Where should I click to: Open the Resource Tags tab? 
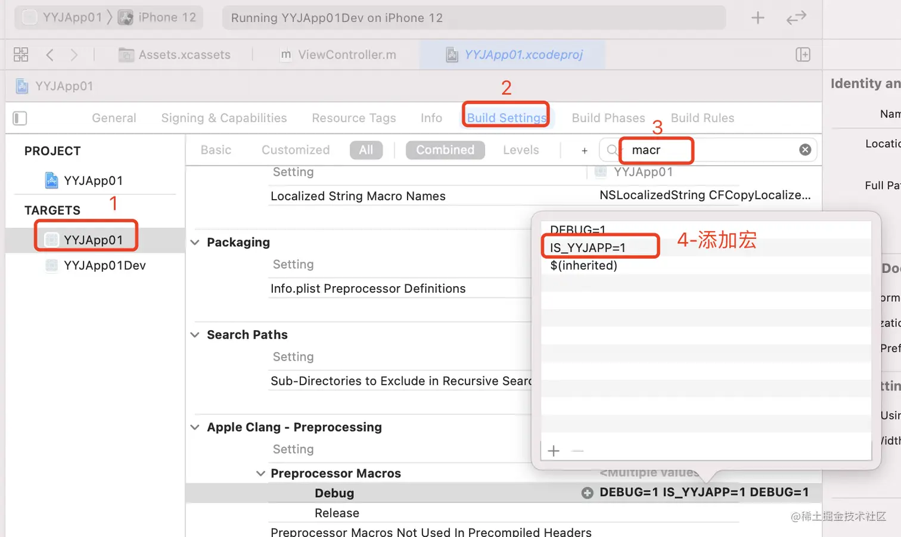[354, 118]
